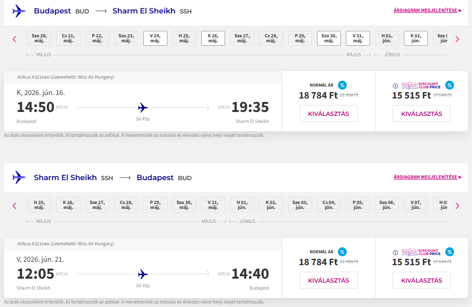Click the airplane icon beside Budapest to Sharm El Sheikh

click(x=19, y=11)
